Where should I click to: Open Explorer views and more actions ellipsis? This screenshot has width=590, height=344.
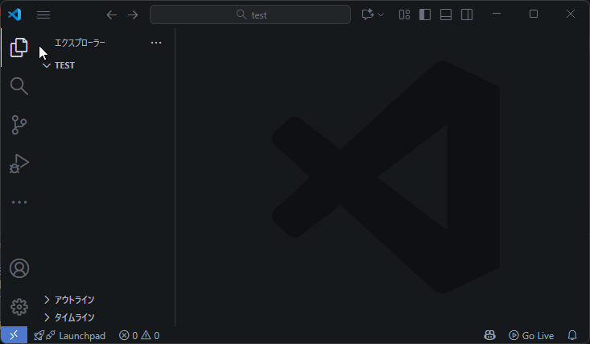pos(156,43)
